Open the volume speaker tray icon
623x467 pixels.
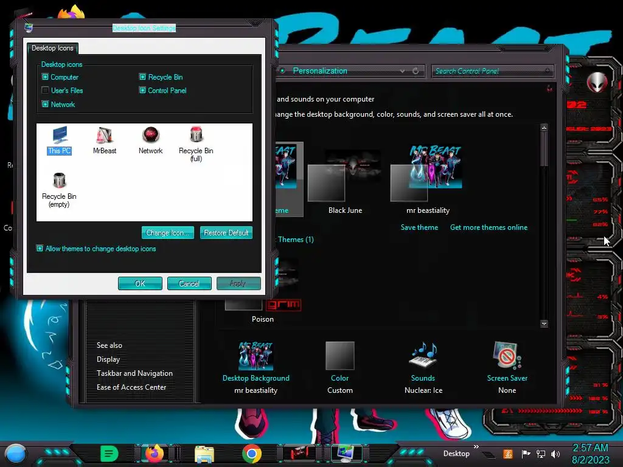555,454
